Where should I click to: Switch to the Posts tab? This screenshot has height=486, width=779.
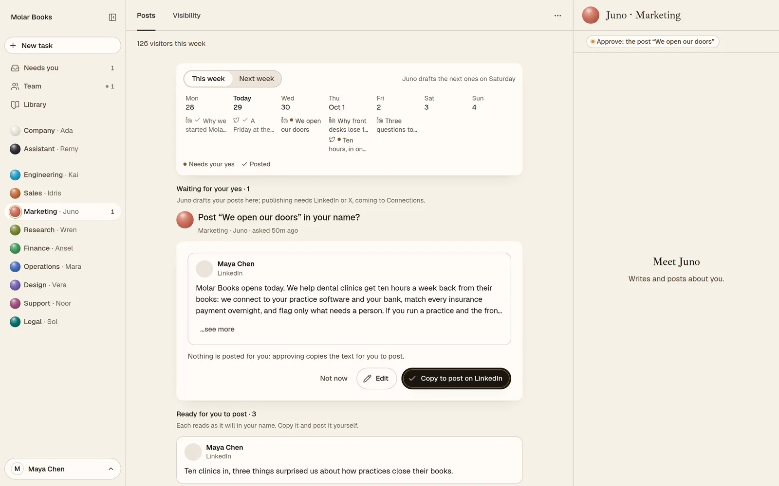coord(146,16)
